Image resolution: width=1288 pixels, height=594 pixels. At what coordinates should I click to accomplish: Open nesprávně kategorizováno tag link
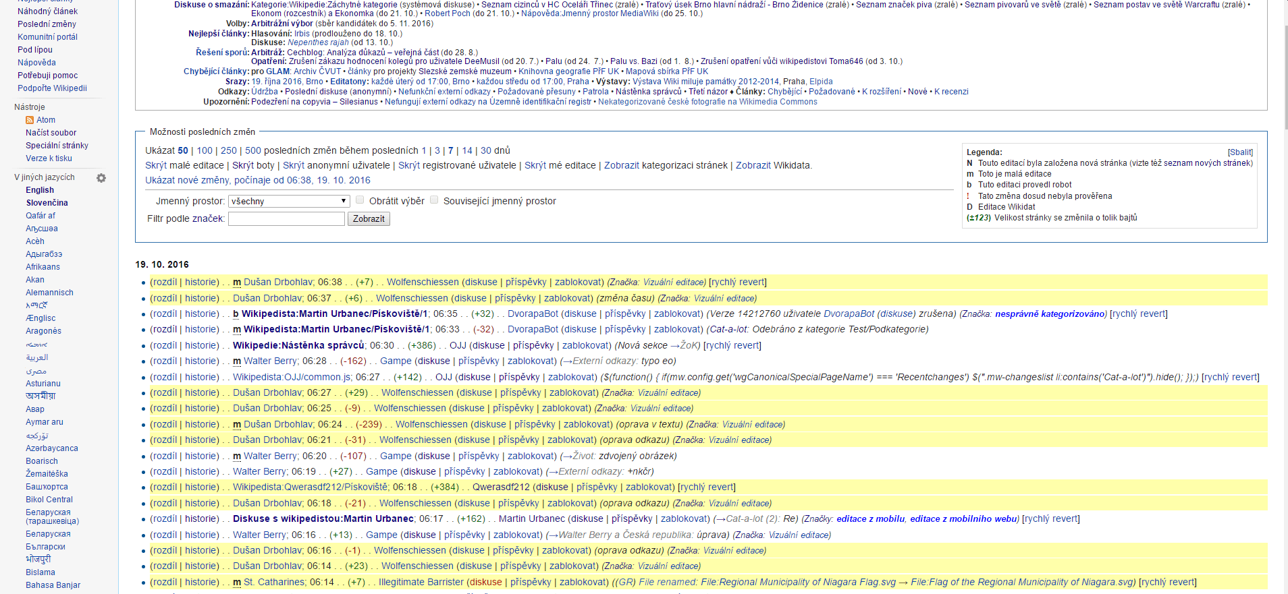pyautogui.click(x=1050, y=314)
